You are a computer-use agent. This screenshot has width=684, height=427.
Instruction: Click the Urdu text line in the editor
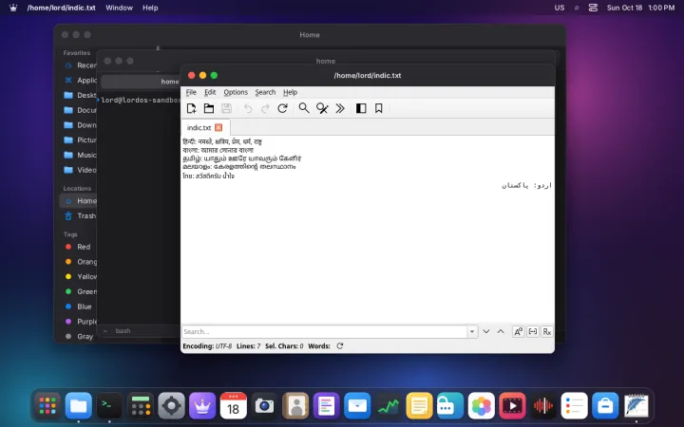(526, 185)
